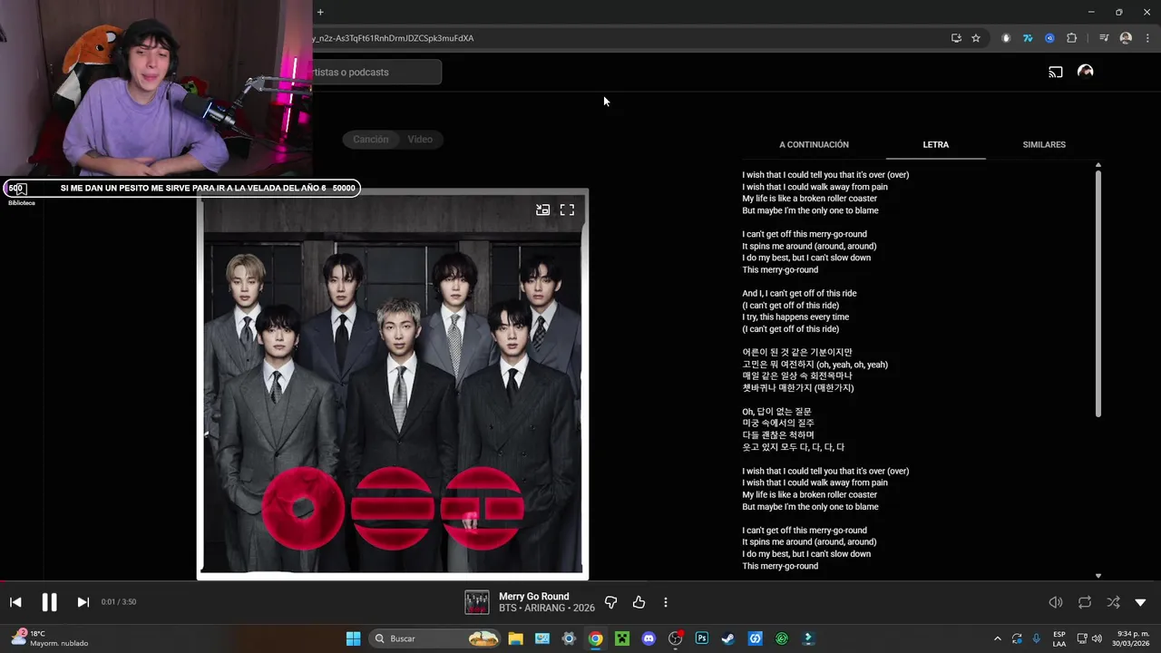Click the taskbar Buscar search box
The height and width of the screenshot is (653, 1161).
click(x=435, y=638)
